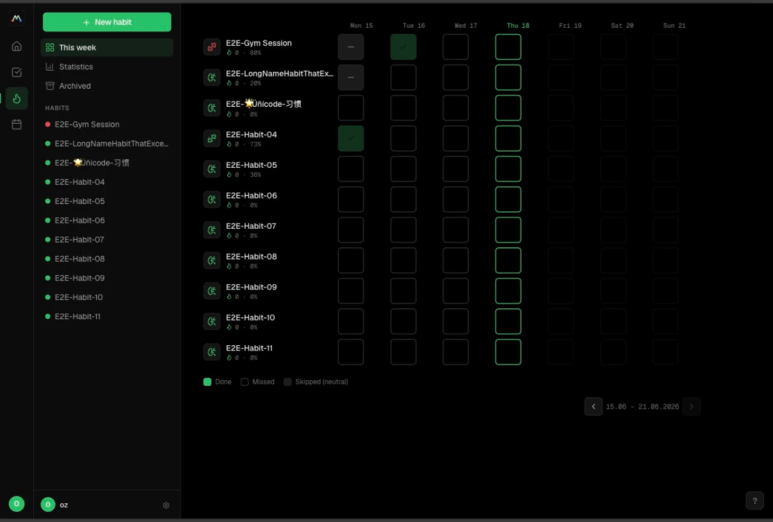Click the Thu 18 column header
773x522 pixels.
518,25
